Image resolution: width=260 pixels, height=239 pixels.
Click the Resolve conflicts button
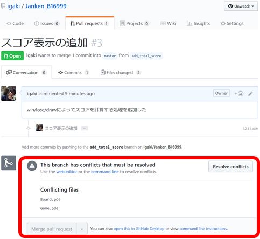click(230, 167)
